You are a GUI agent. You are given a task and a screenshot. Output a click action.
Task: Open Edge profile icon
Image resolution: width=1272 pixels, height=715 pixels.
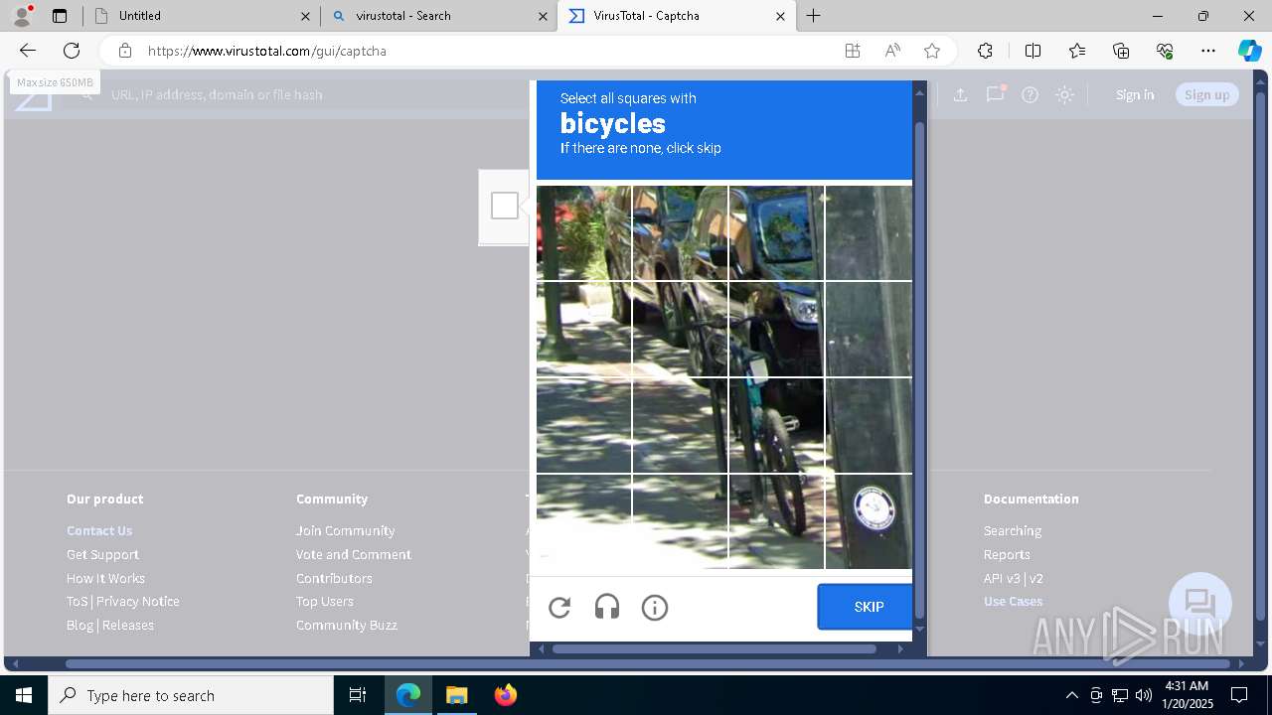tap(22, 16)
